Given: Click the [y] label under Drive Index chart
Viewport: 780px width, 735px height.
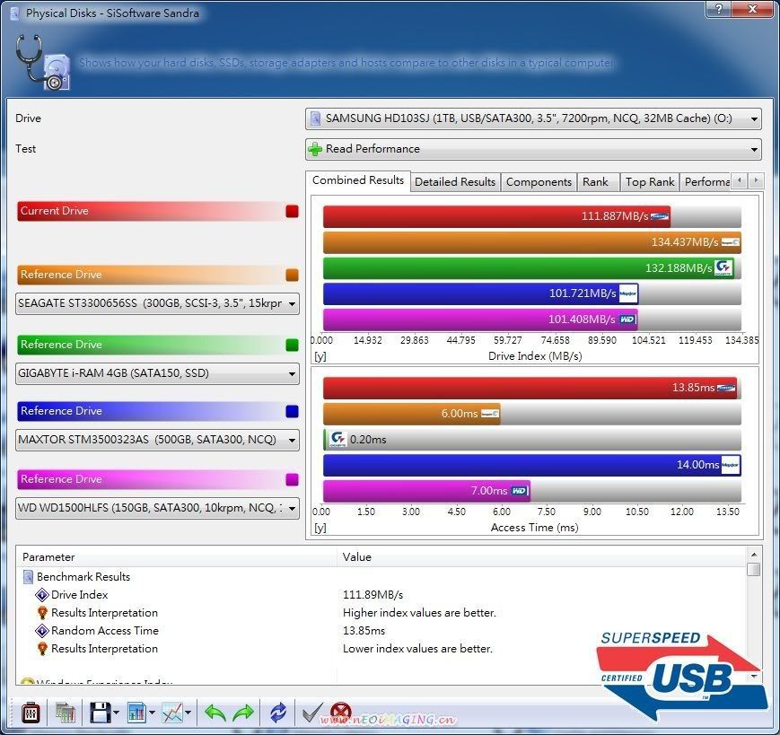Looking at the screenshot, I should click(320, 356).
